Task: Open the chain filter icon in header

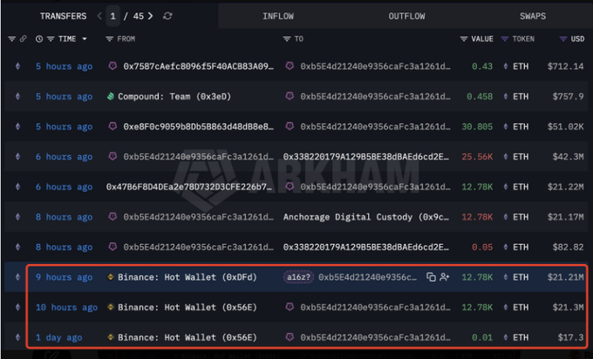Action: pos(11,39)
